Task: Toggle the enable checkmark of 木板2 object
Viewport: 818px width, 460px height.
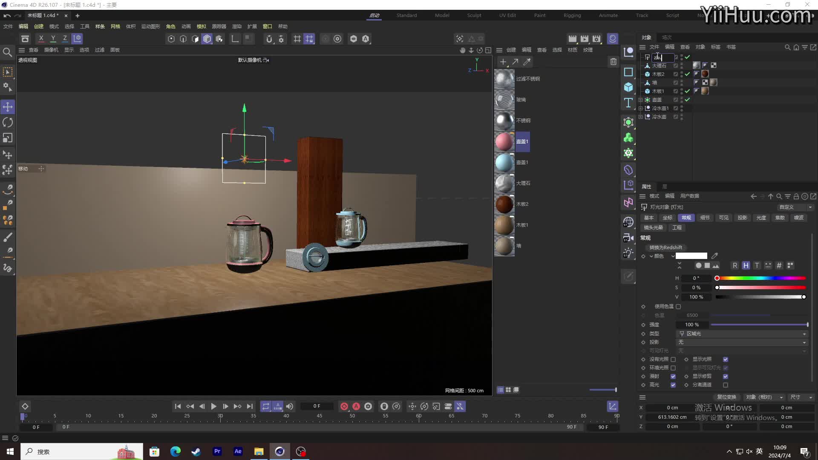Action: pos(687,74)
